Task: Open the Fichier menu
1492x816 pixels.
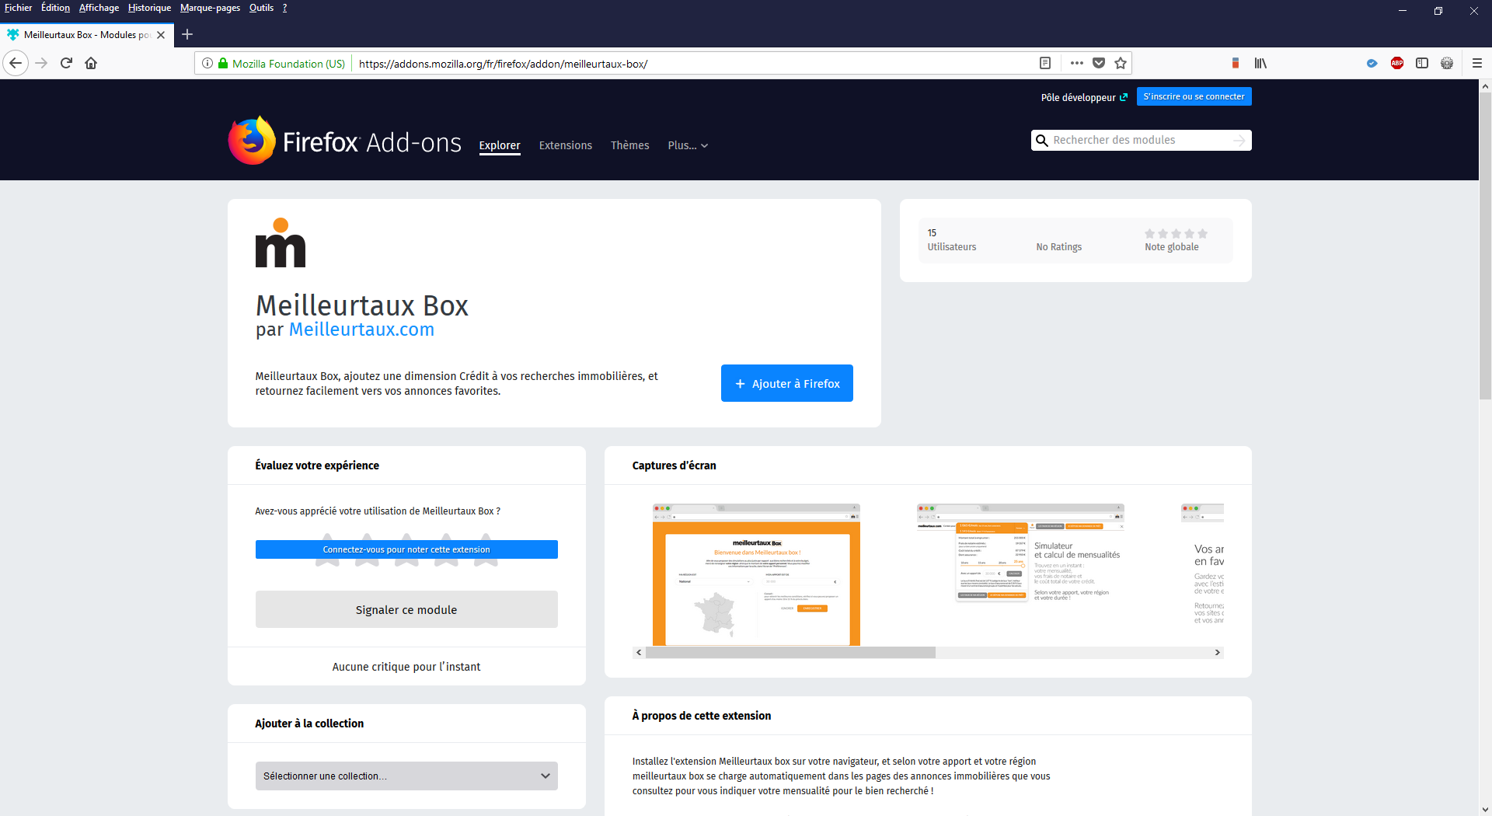Action: [x=19, y=8]
